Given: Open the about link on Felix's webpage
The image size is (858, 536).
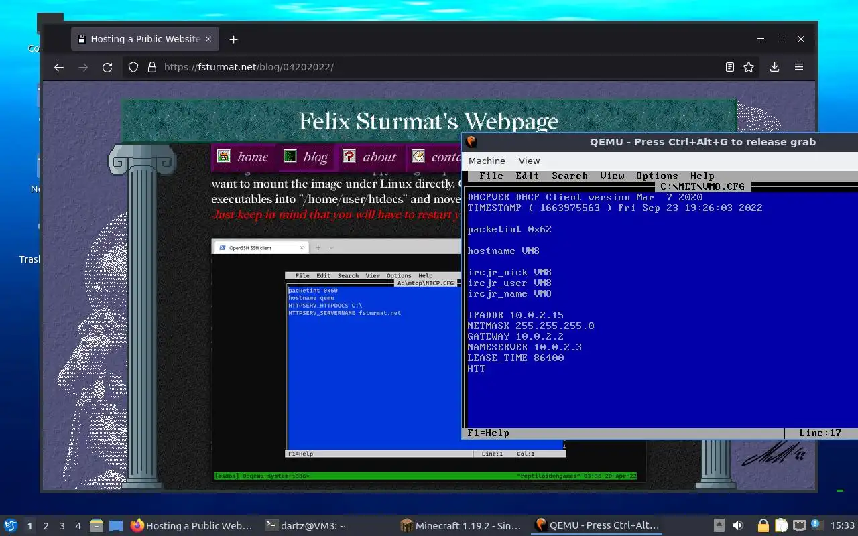Looking at the screenshot, I should coord(379,157).
